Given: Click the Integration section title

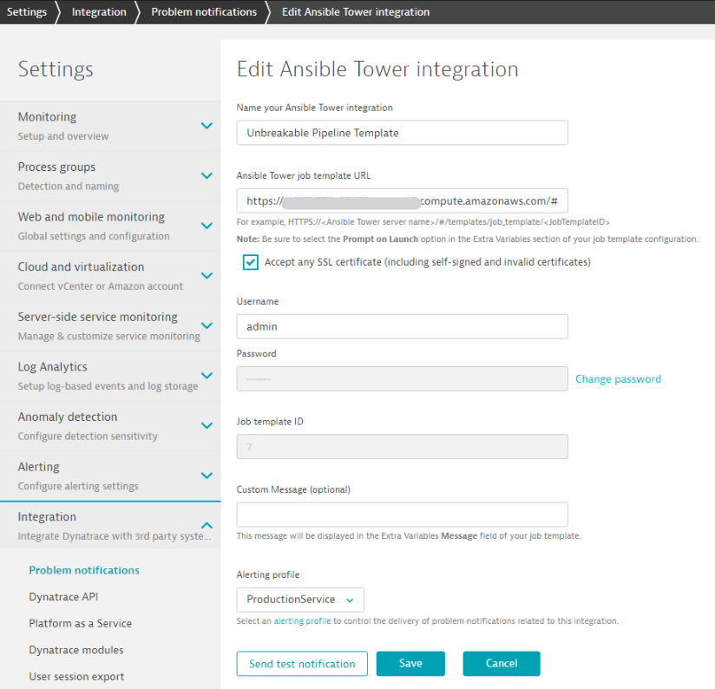Looking at the screenshot, I should click(47, 516).
